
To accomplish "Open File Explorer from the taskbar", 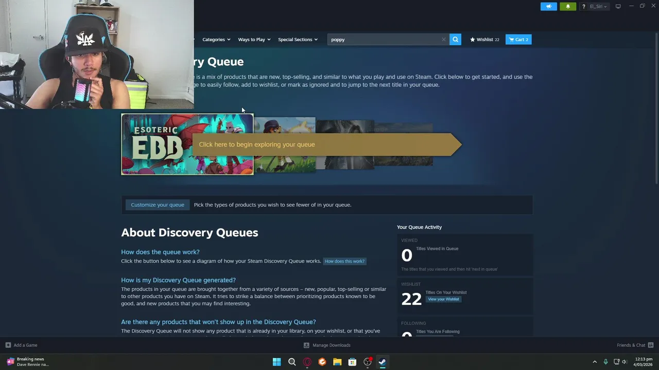I will [337, 362].
